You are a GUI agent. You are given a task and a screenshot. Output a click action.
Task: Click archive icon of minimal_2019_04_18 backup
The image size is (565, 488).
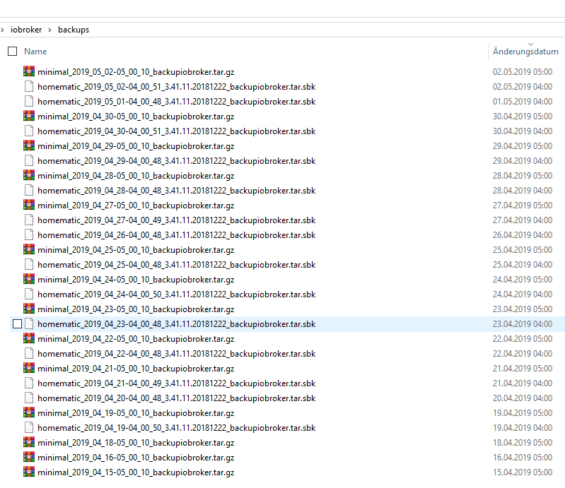pyautogui.click(x=29, y=442)
